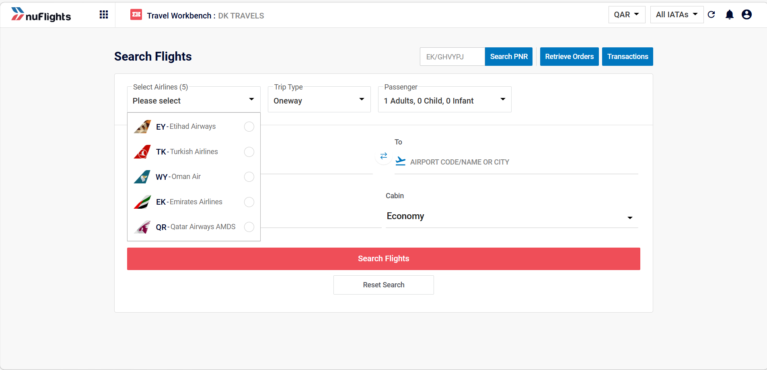This screenshot has width=767, height=370.
Task: Click the Reset Search button
Action: pyautogui.click(x=384, y=285)
